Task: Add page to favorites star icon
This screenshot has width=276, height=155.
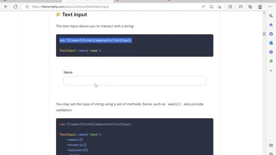Action: point(219,7)
